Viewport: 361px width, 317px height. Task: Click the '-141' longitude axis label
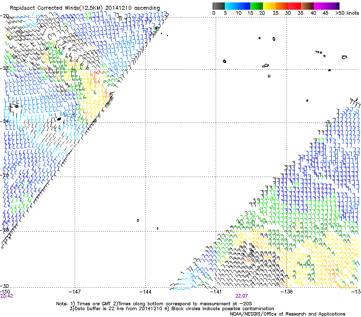point(216,292)
